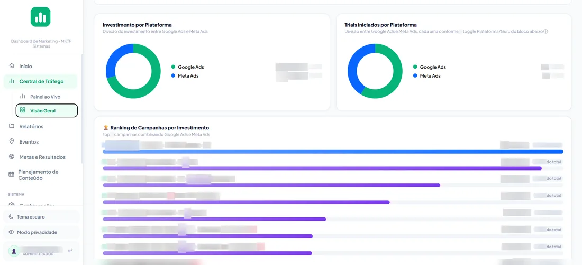Viewport: 582px width, 265px height.
Task: Click the calendar icon for Planejamento de Conteúdo
Action: coord(12,175)
